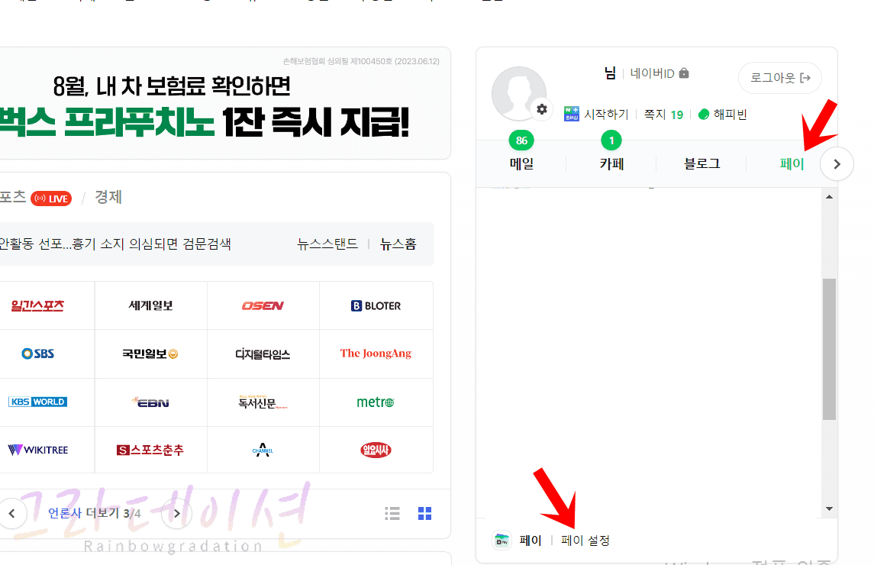Viewport: 874px width, 565px height.
Task: Click the LIVE badge next to sports
Action: [x=51, y=199]
